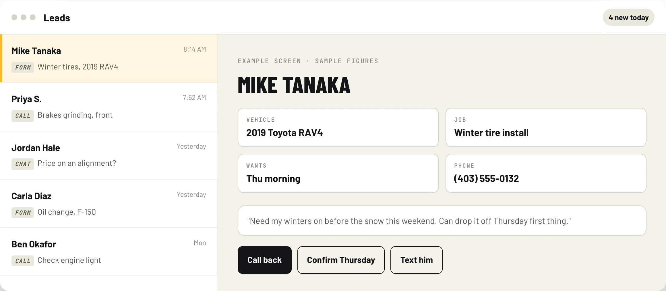The image size is (666, 291).
Task: Open Ben Okafor check engine lead
Action: [x=109, y=252]
